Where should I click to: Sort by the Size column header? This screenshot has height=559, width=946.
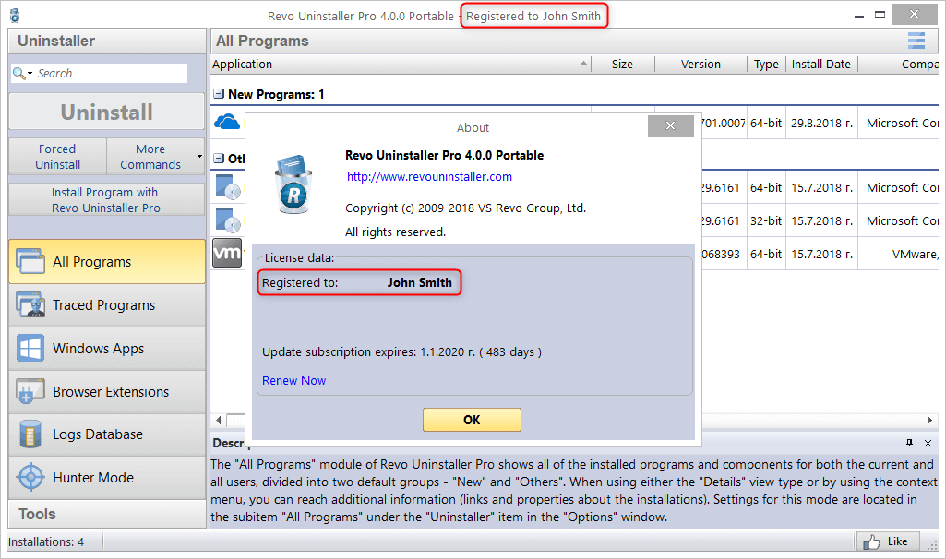623,64
